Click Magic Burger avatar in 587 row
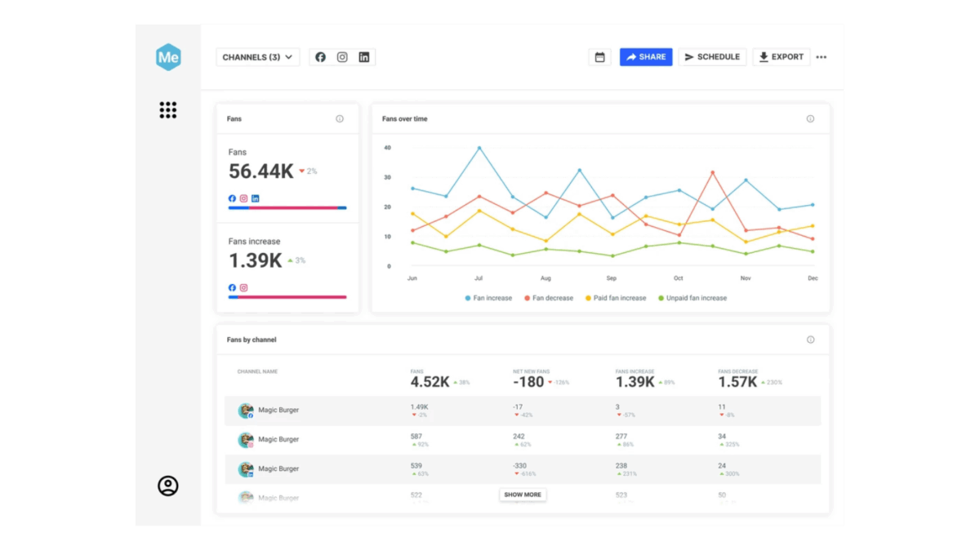This screenshot has height=551, width=980. (245, 439)
